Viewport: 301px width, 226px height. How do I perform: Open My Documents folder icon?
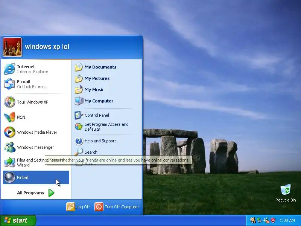click(79, 67)
